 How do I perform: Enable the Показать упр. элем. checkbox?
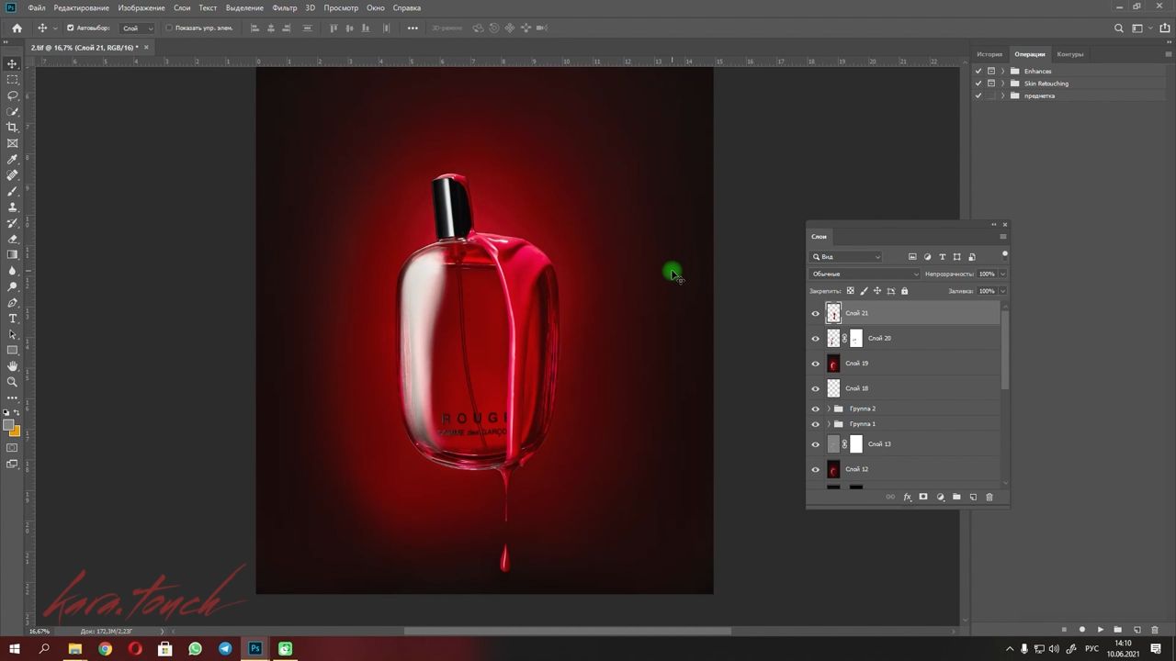tap(168, 28)
